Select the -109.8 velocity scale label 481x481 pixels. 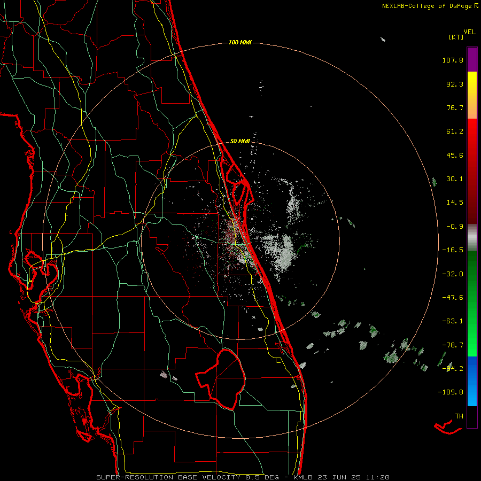click(x=451, y=392)
